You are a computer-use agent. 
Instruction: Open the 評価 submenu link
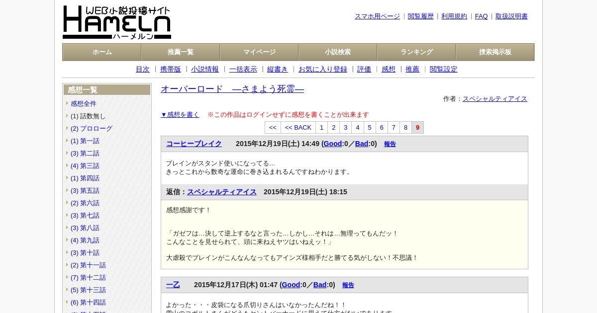point(364,70)
